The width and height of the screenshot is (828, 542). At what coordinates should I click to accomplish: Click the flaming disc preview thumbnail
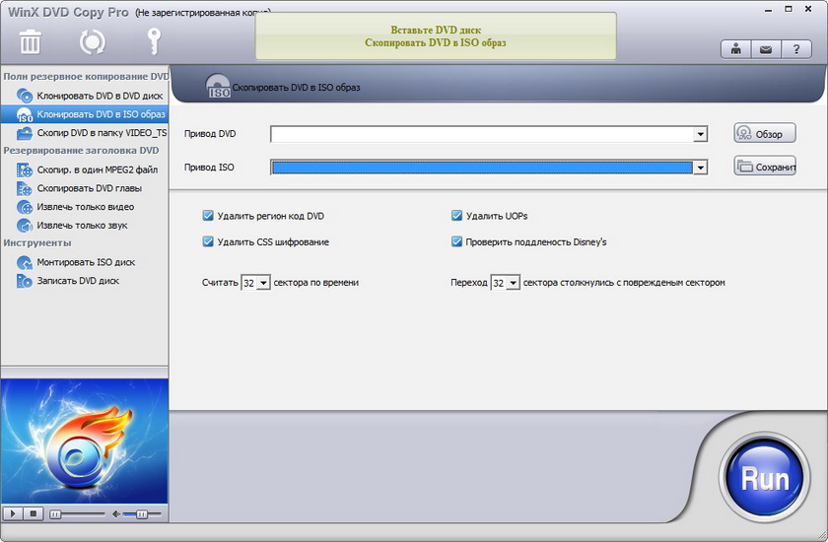tap(85, 441)
